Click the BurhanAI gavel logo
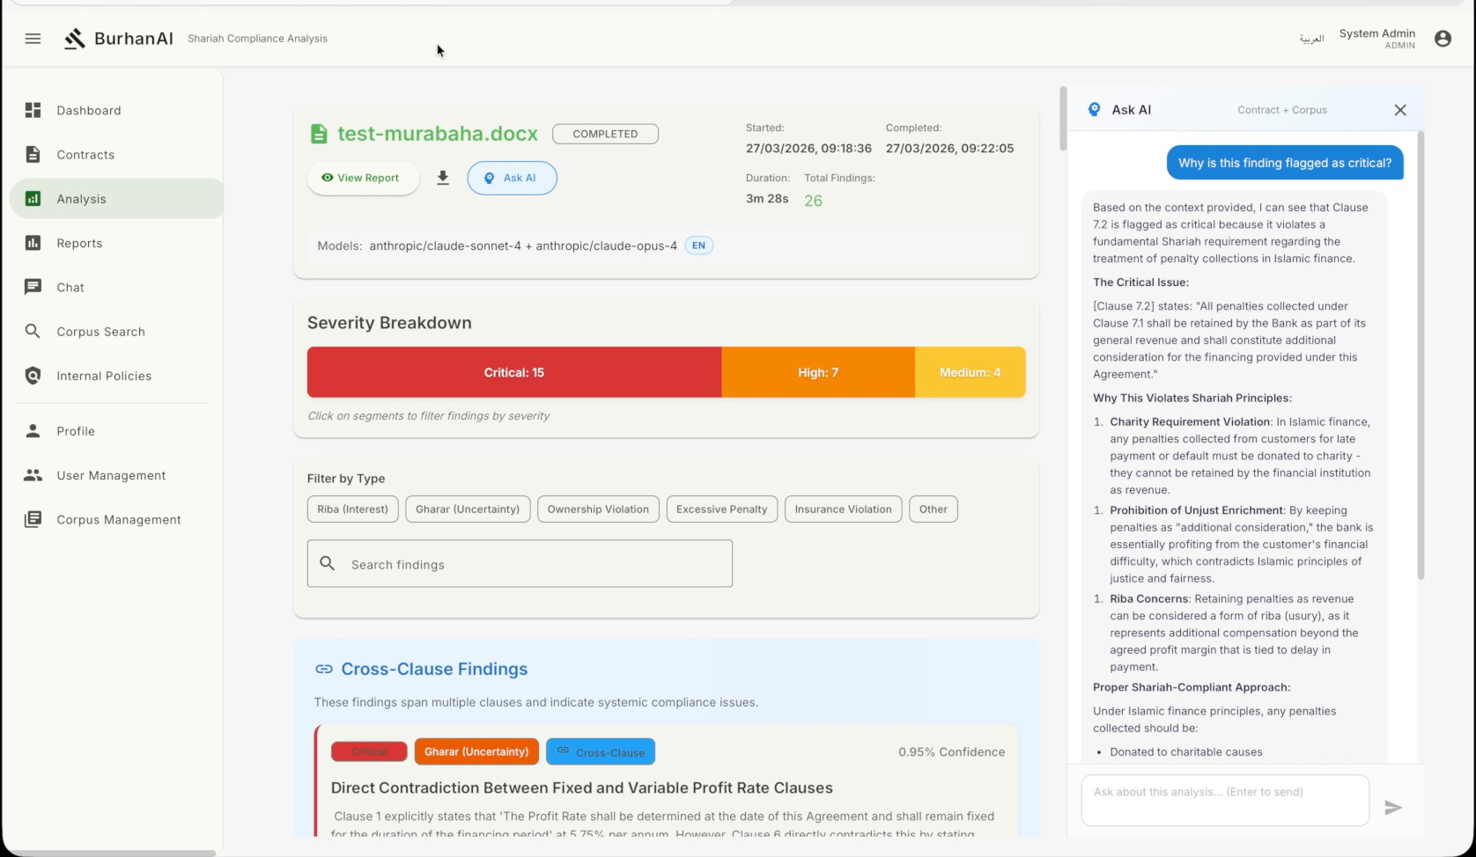1476x857 pixels. tap(75, 39)
